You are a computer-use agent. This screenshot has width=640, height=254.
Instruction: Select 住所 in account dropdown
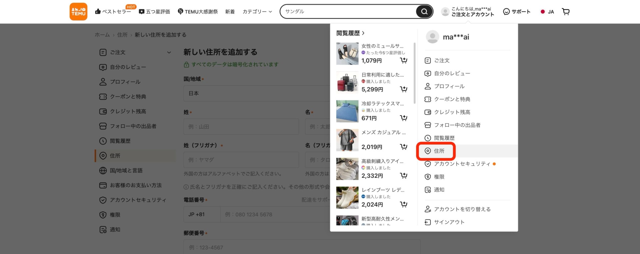coord(467,151)
